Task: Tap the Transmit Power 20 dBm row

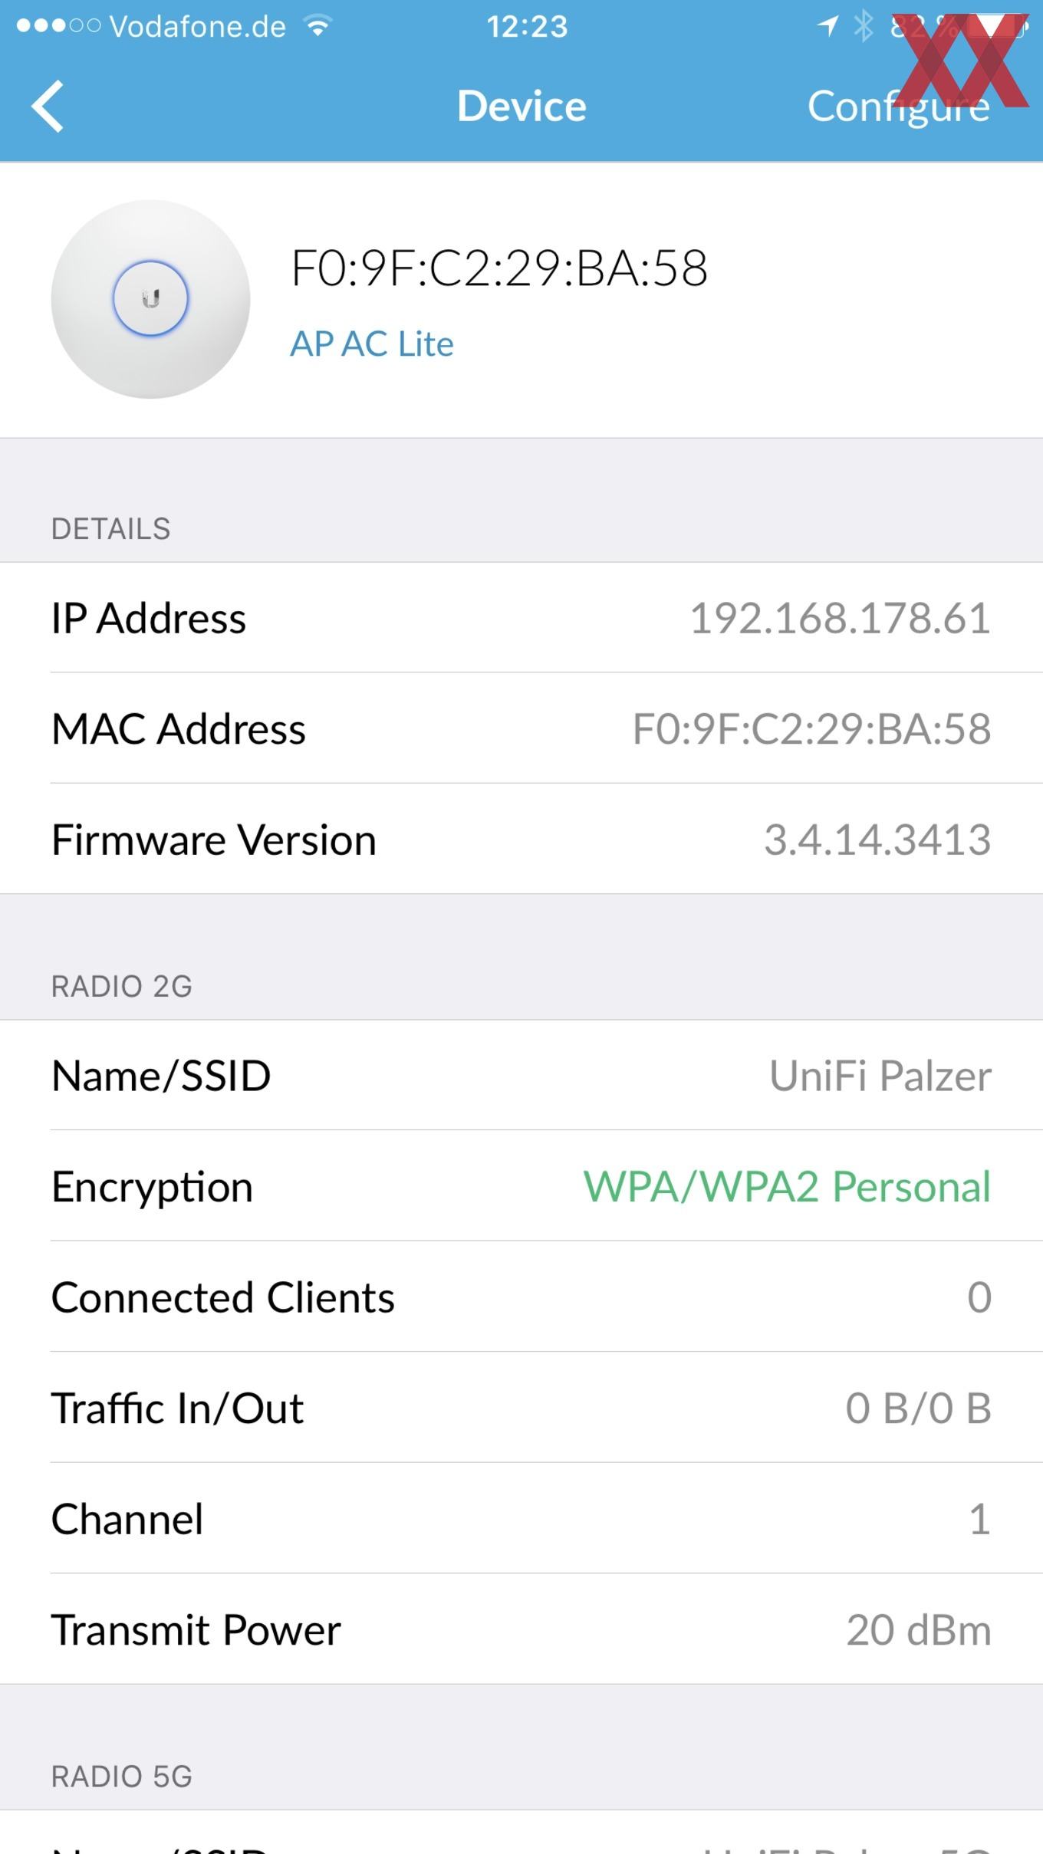Action: (521, 1629)
